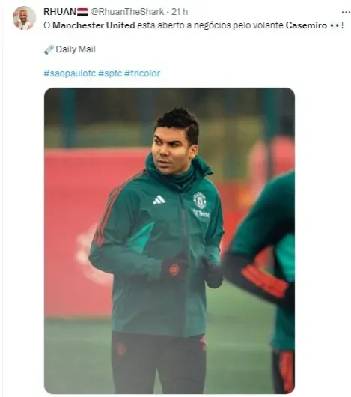Click the bold Casemiro name in the tweet
Viewport: 351px width, 397px height.
(x=306, y=25)
